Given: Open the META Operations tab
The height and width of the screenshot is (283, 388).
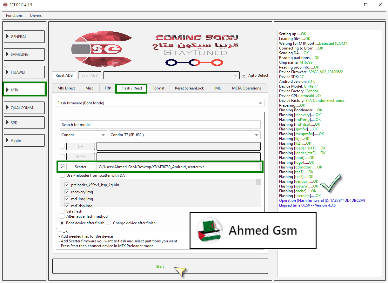Looking at the screenshot, I should pos(246,88).
